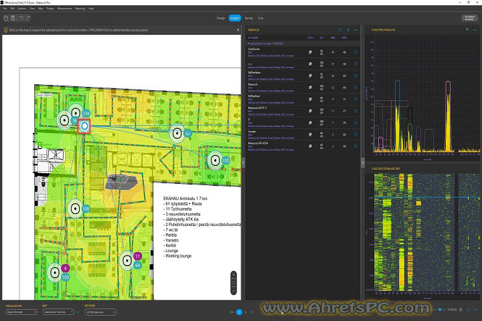
Task: Collapse the floor group in the Radios list
Action: point(248,43)
